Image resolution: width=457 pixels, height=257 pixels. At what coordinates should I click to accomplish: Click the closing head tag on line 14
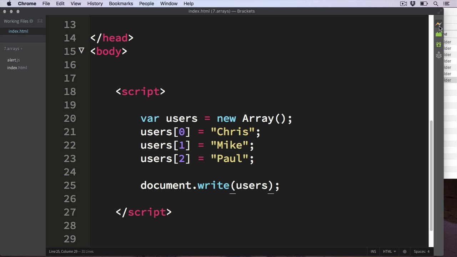click(x=112, y=38)
